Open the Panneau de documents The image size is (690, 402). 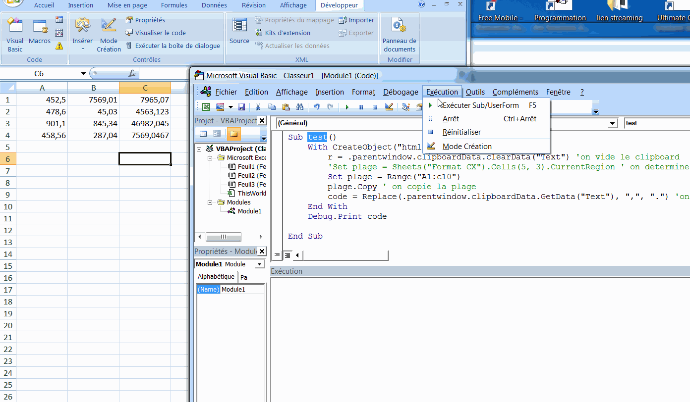pos(400,35)
